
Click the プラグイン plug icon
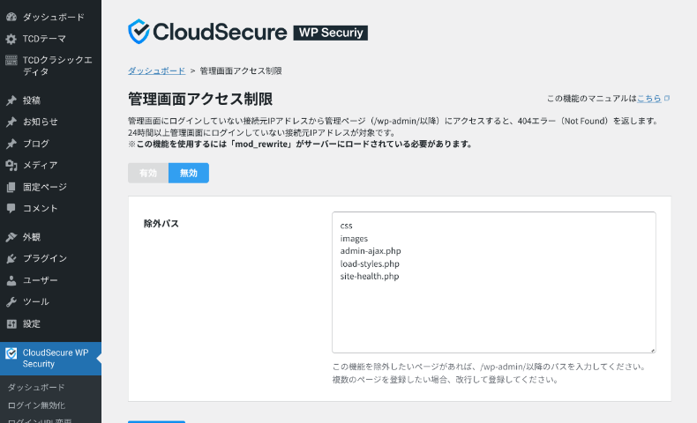pyautogui.click(x=11, y=258)
